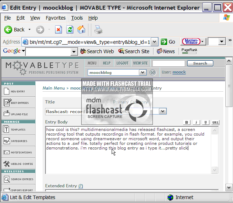
Task: Click the VIEW SITE tab
Action: (140, 63)
